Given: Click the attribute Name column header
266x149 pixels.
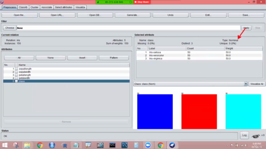Looking at the screenshot, I should tap(74, 65).
